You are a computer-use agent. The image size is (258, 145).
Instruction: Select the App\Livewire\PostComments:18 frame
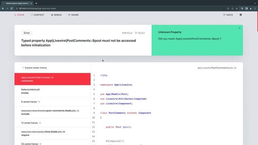coord(52,79)
